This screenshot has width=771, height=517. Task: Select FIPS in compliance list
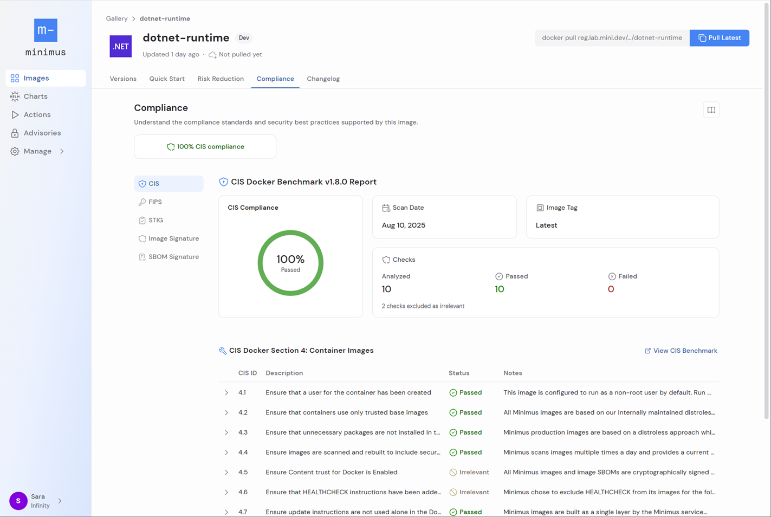pos(169,202)
